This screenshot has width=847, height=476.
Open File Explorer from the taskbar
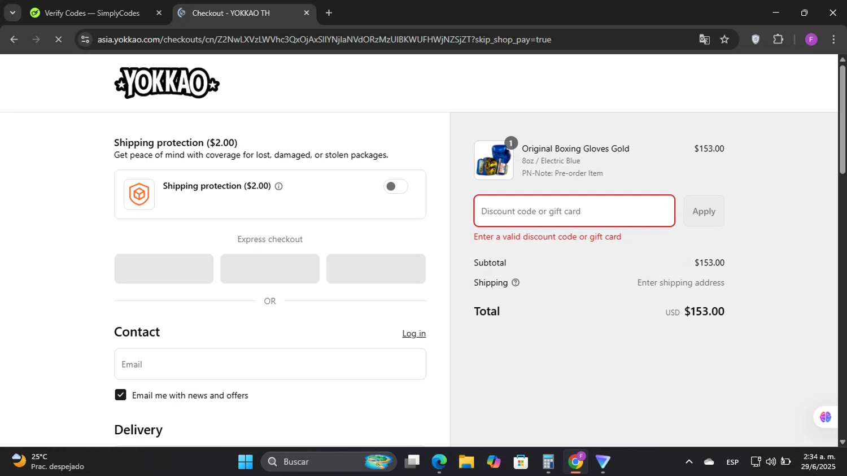pos(466,462)
